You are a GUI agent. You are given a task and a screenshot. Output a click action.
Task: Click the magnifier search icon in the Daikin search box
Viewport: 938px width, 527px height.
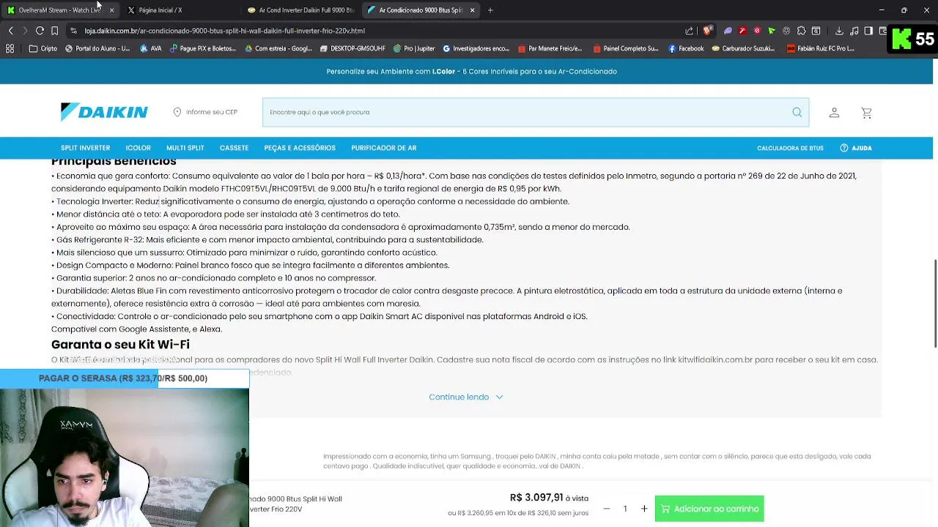[797, 112]
